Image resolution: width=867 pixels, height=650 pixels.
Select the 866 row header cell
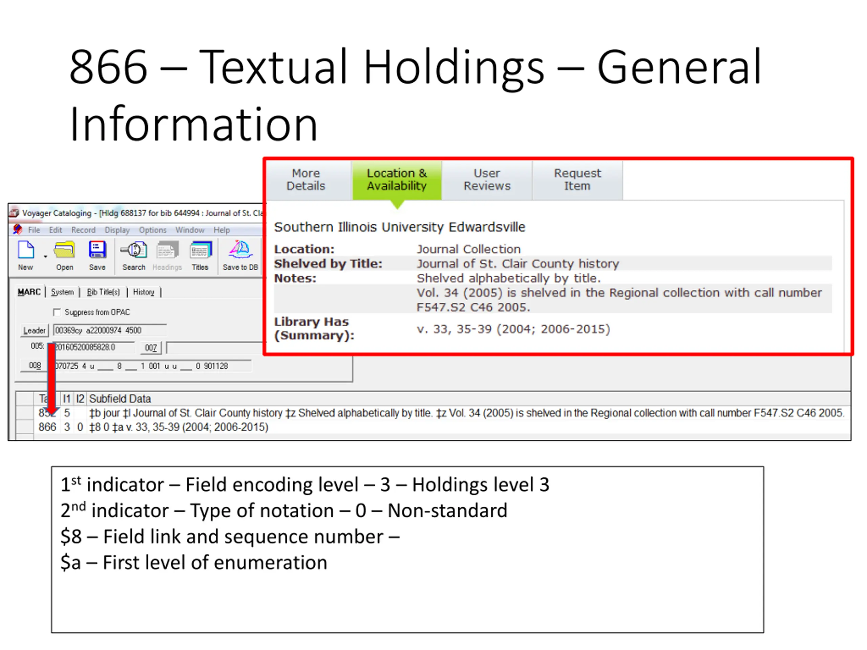click(x=25, y=427)
